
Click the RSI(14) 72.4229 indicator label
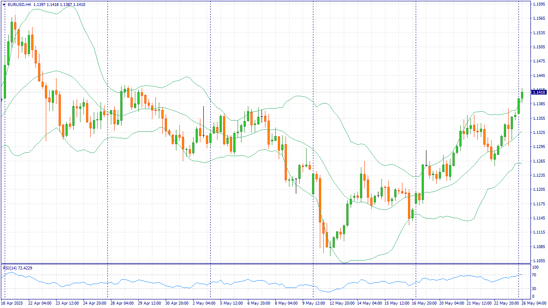coord(18,268)
